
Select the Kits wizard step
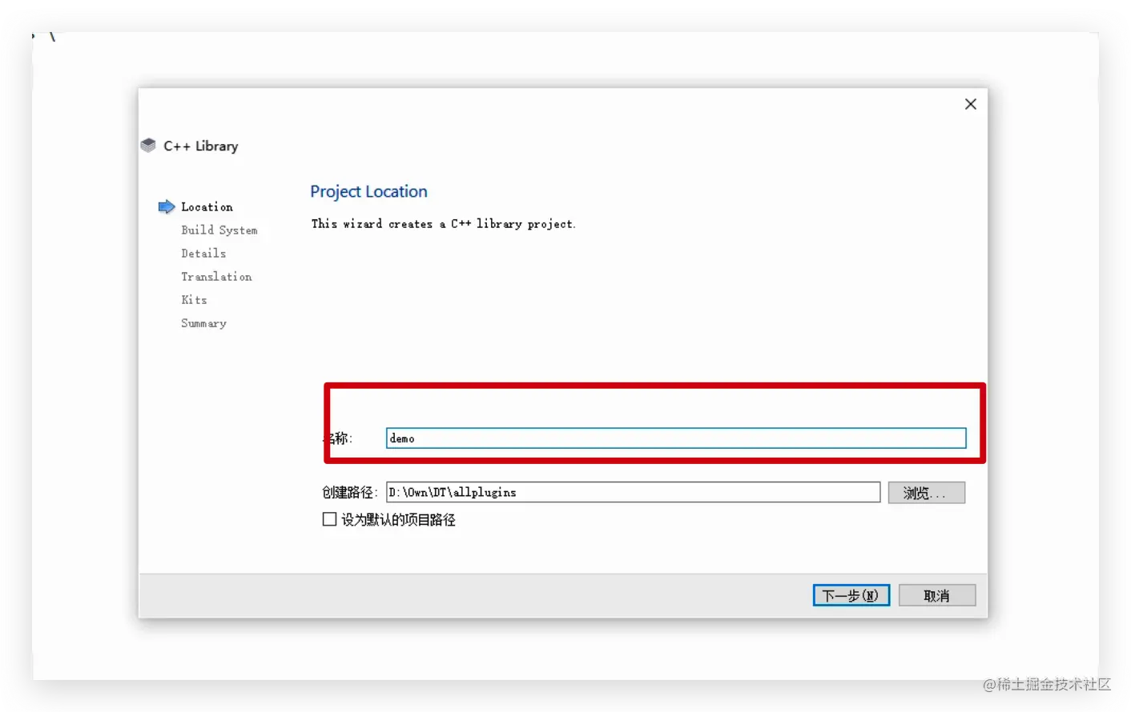(x=194, y=300)
